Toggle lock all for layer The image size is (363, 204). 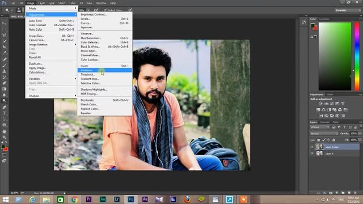(334, 140)
